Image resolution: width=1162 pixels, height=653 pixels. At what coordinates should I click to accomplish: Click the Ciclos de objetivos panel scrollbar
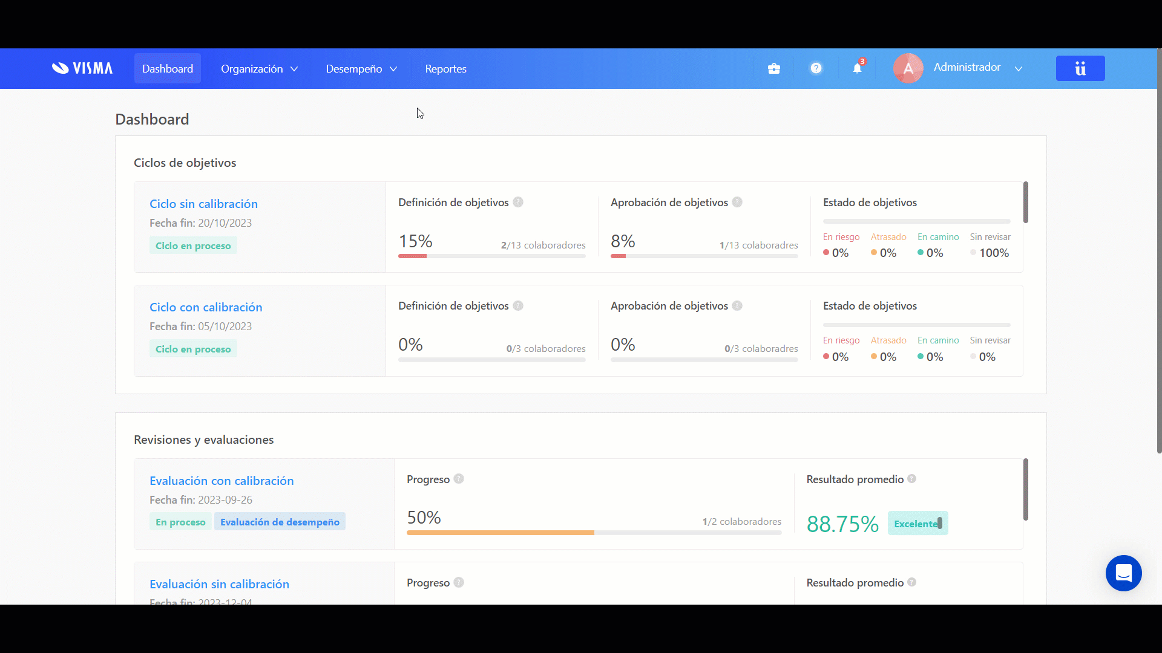click(1025, 202)
